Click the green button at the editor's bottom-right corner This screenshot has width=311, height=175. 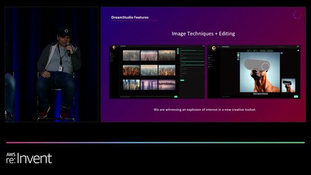click(x=296, y=96)
